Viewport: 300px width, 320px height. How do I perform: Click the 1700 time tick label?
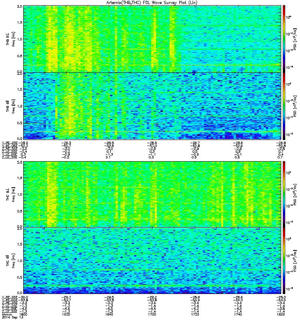[152, 314]
